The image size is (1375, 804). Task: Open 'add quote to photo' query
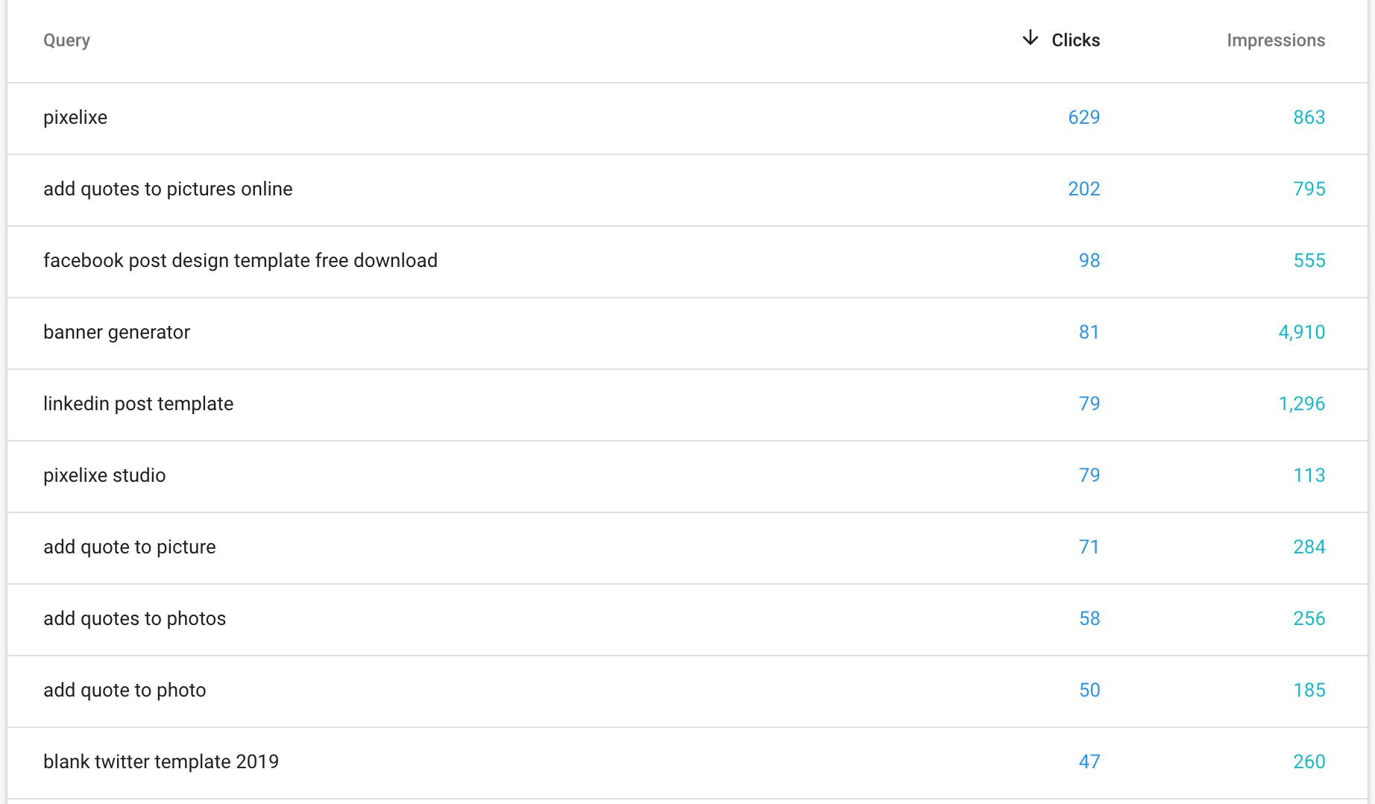point(125,691)
